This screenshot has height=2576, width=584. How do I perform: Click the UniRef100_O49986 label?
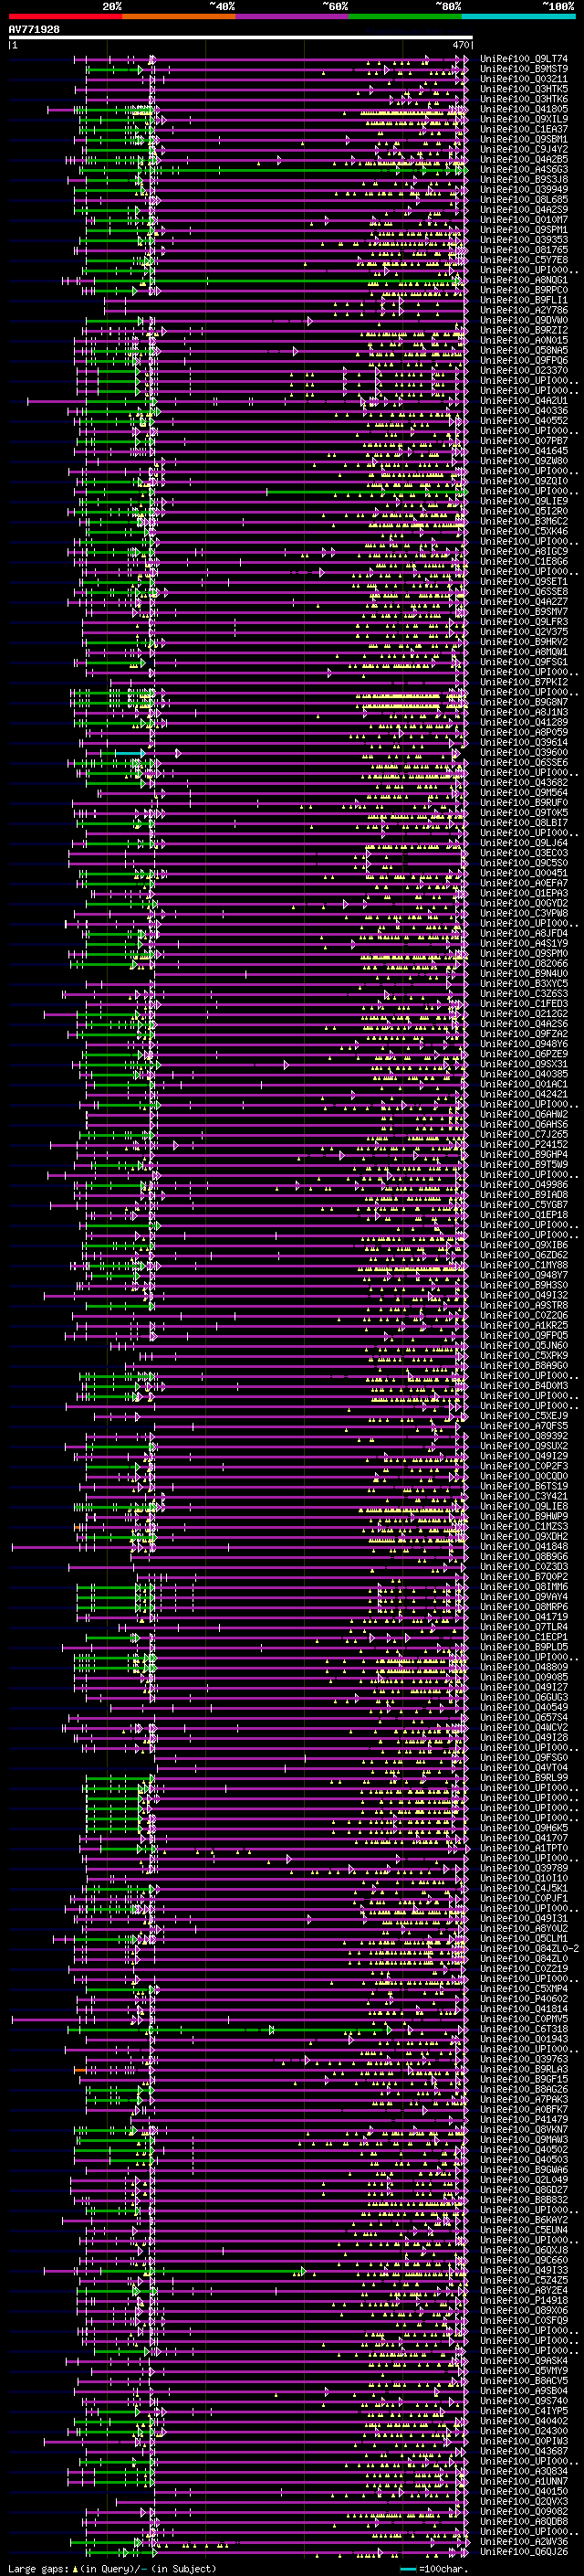coord(524,1186)
